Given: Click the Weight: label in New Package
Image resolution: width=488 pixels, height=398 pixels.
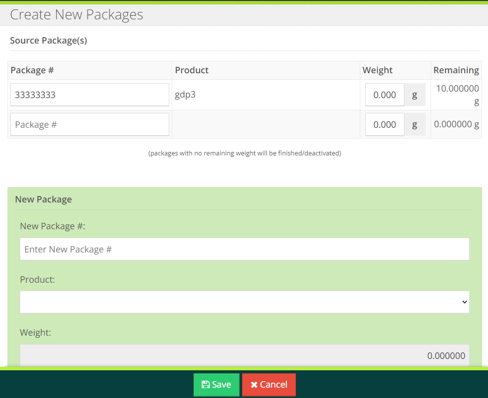Looking at the screenshot, I should 36,332.
